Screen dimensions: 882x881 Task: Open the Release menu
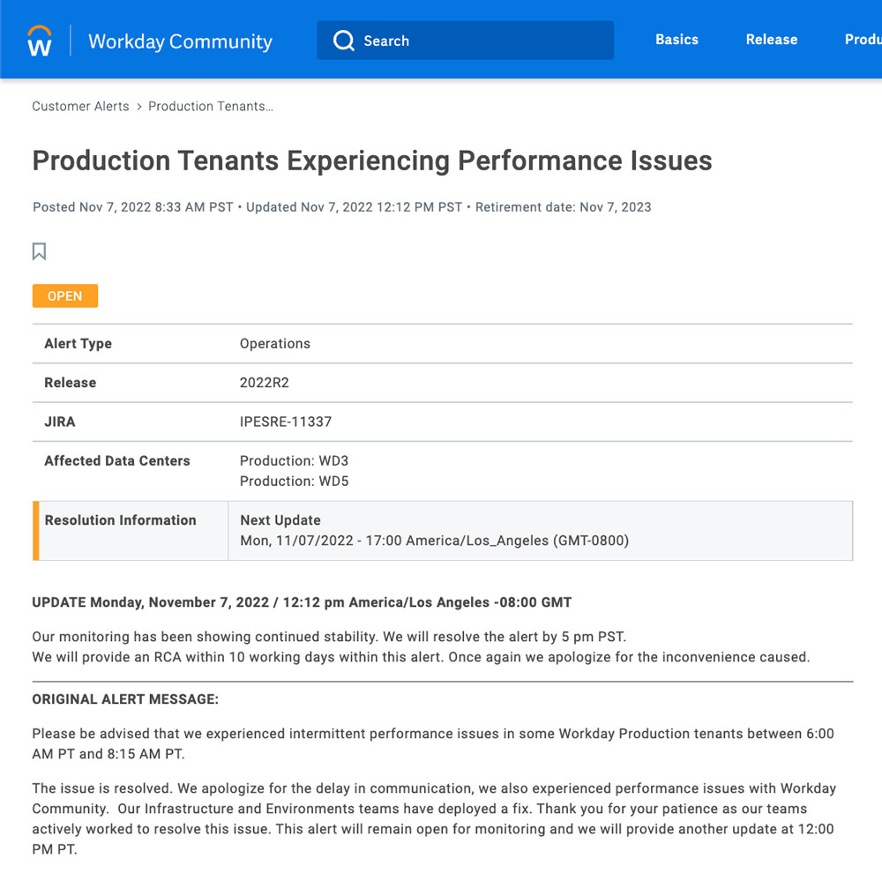771,40
